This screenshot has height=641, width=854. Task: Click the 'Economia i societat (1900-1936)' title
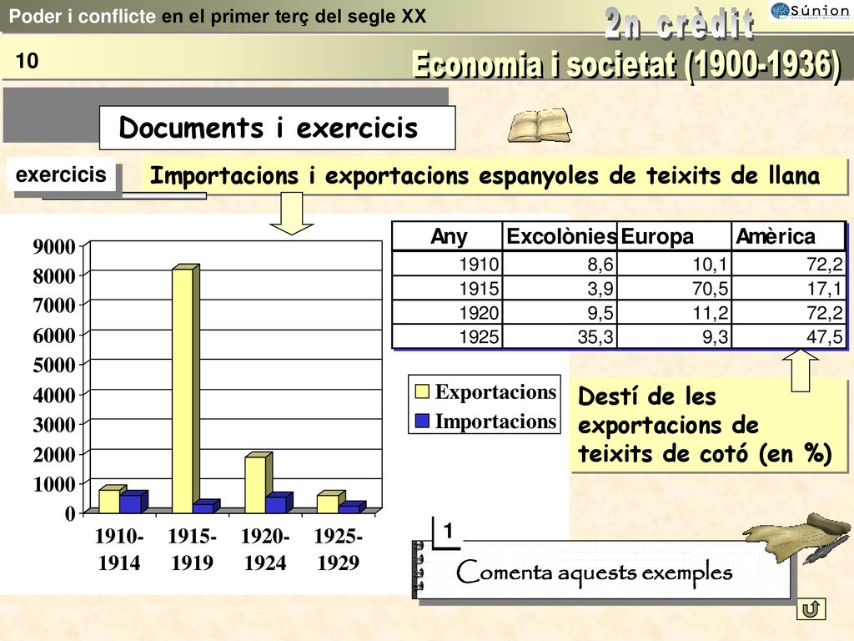pos(626,65)
